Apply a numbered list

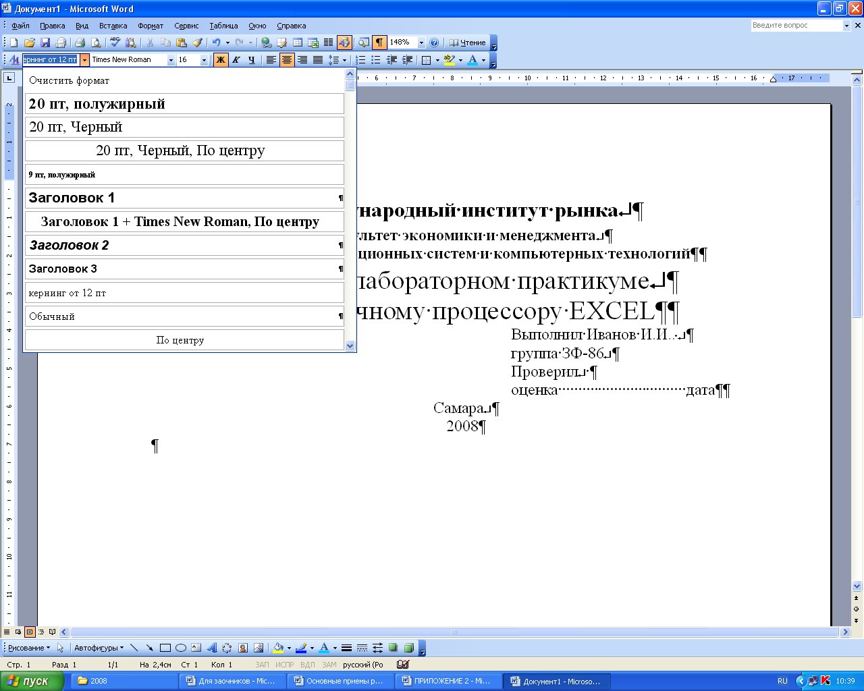(x=360, y=60)
